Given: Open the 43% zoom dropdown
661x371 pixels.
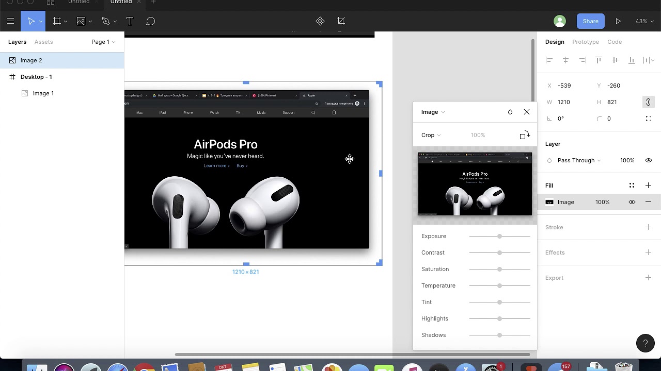Looking at the screenshot, I should pos(644,21).
